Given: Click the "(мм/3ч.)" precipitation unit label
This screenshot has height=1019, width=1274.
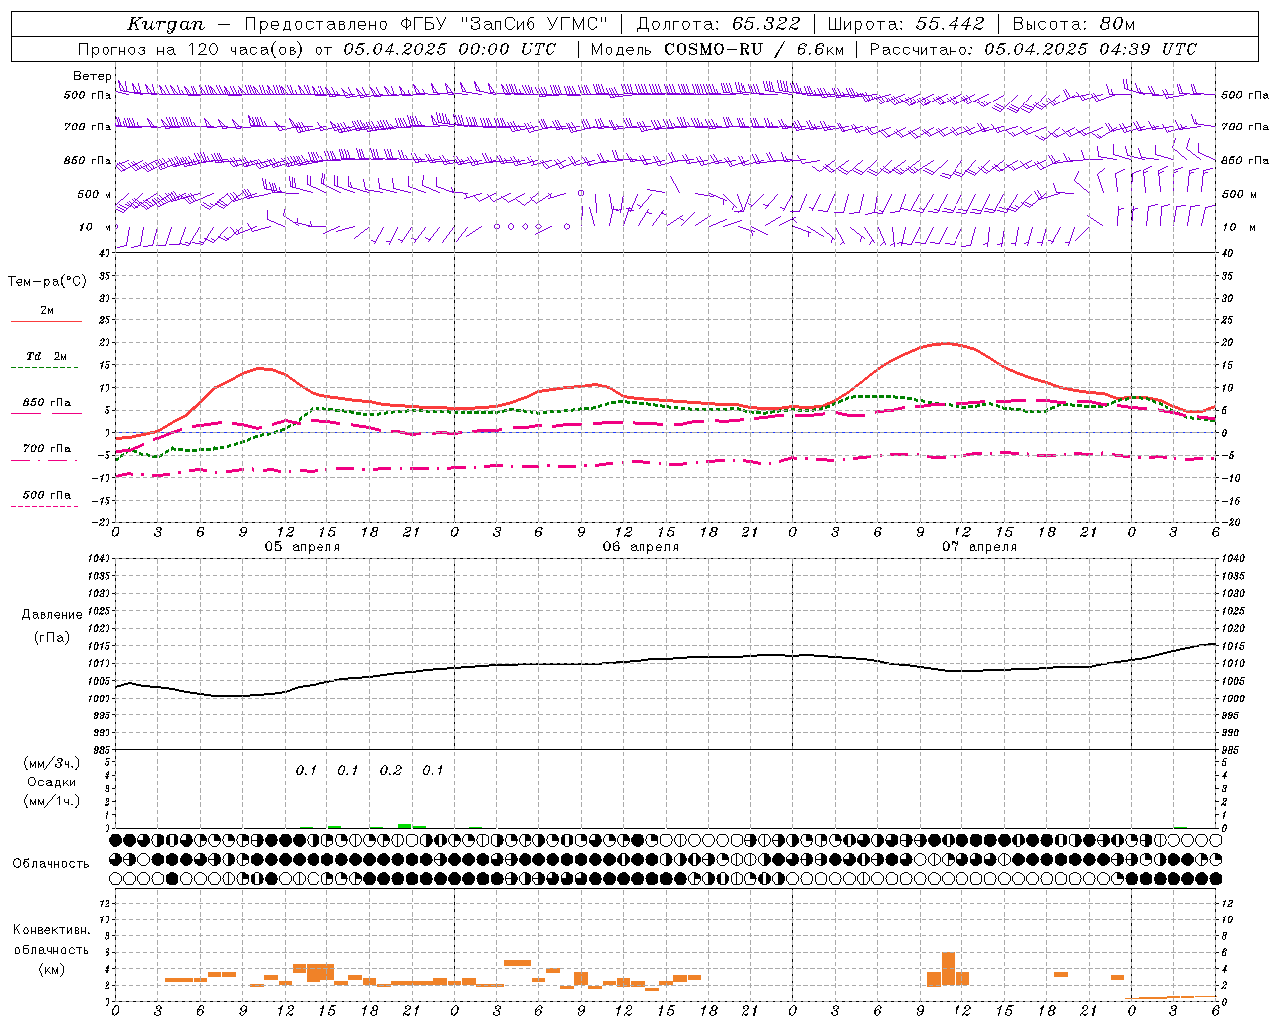Looking at the screenshot, I should pos(52,763).
